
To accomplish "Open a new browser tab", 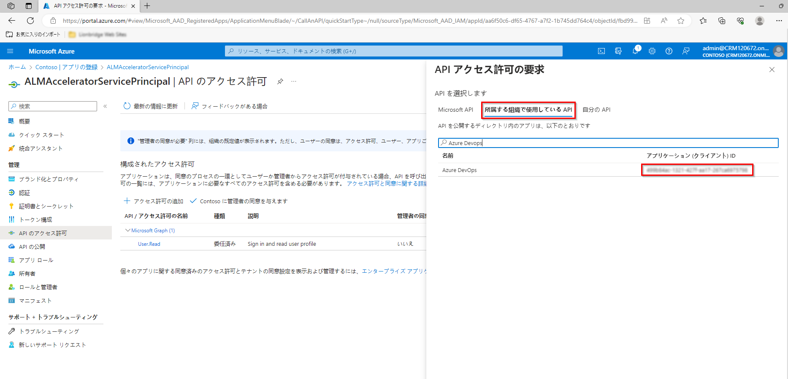I will click(147, 6).
